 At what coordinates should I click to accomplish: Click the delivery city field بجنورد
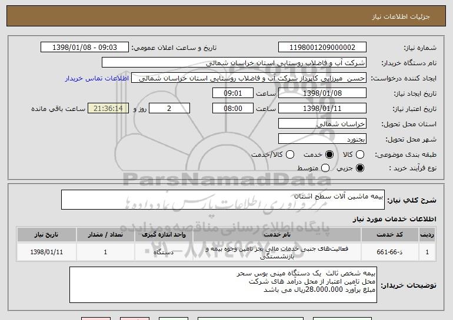pos(322,139)
